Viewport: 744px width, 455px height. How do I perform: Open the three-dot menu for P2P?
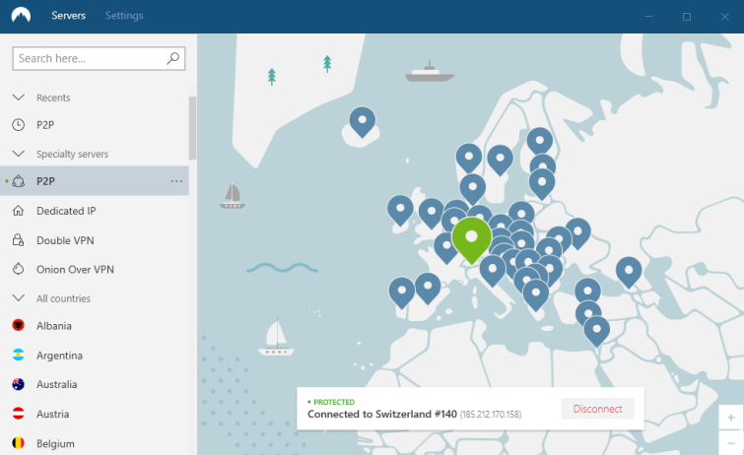click(x=176, y=181)
